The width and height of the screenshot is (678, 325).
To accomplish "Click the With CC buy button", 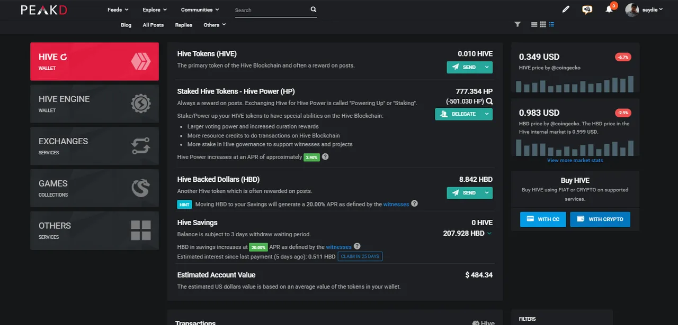I will [x=543, y=219].
